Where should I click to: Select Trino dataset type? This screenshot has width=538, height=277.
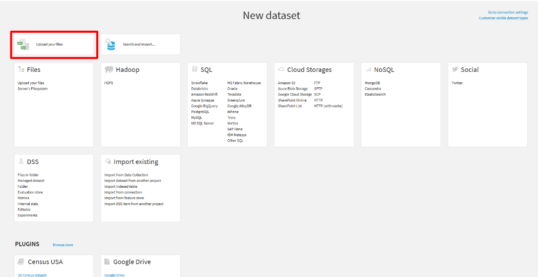[231, 117]
